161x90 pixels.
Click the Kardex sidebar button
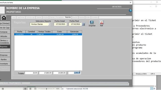point(5,59)
